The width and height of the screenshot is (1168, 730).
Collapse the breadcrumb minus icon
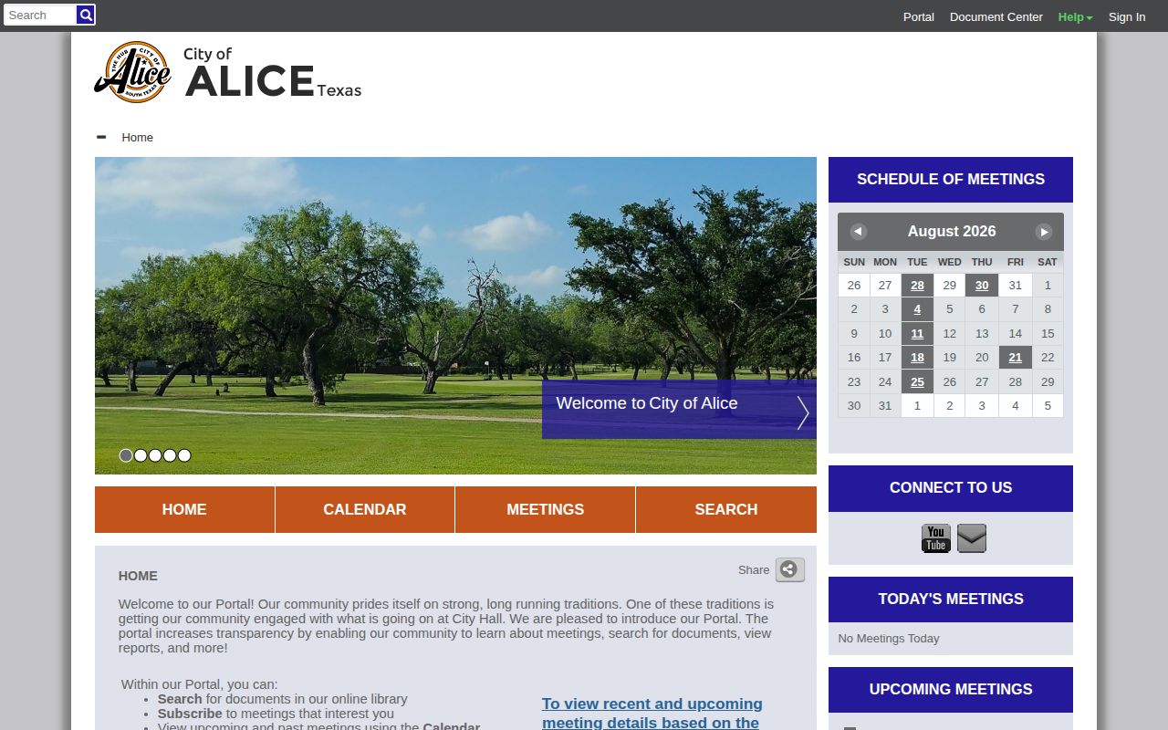[101, 137]
